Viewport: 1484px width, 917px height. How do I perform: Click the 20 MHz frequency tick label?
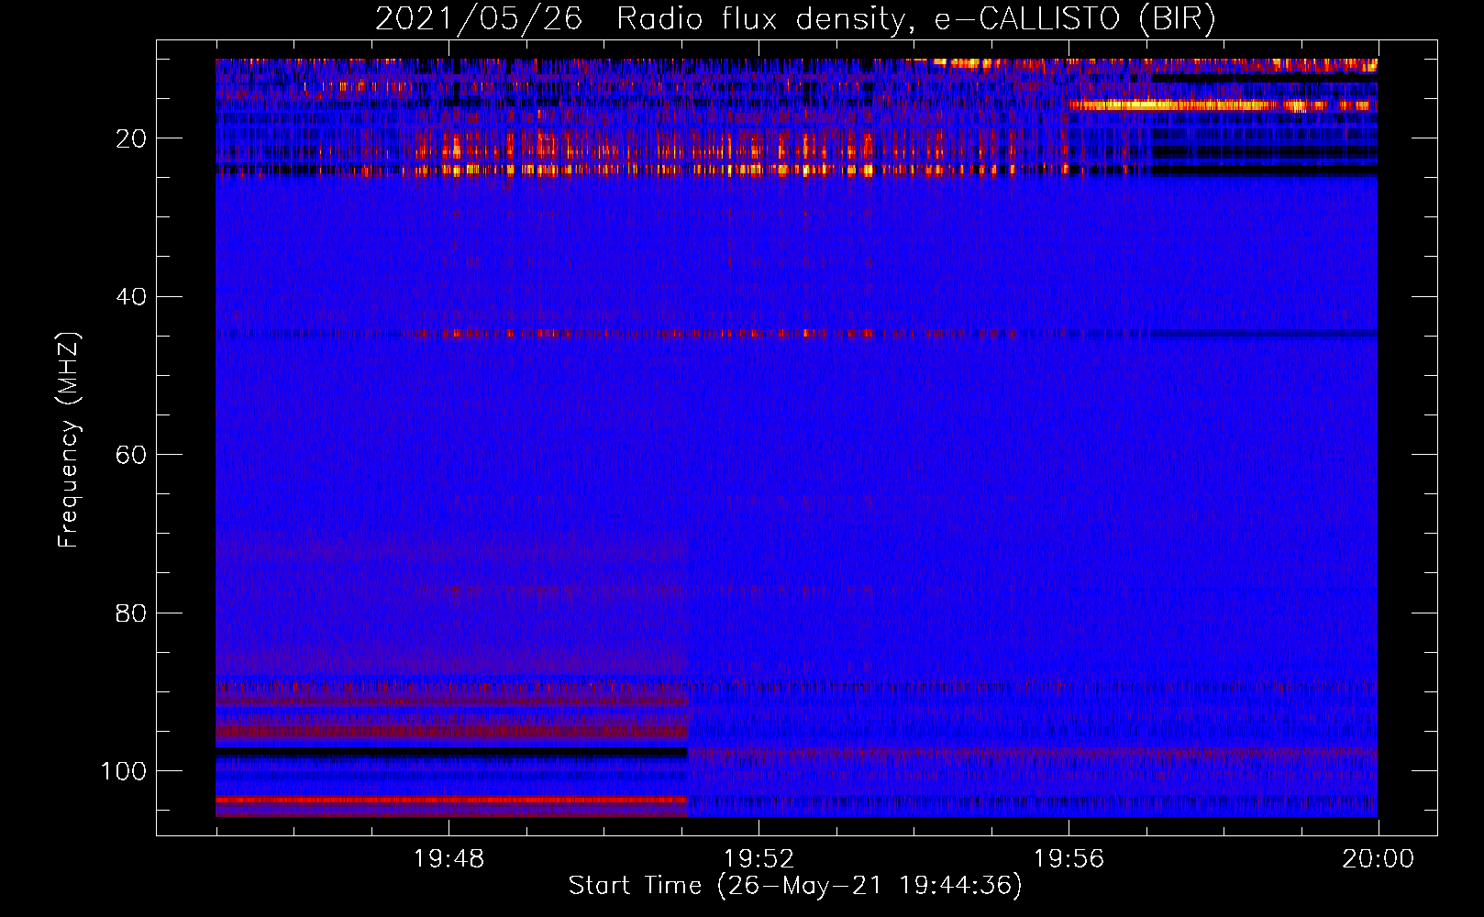(x=131, y=138)
